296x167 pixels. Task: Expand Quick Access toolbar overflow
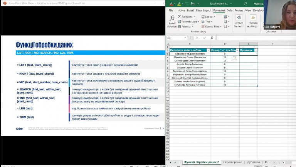coord(198,3)
